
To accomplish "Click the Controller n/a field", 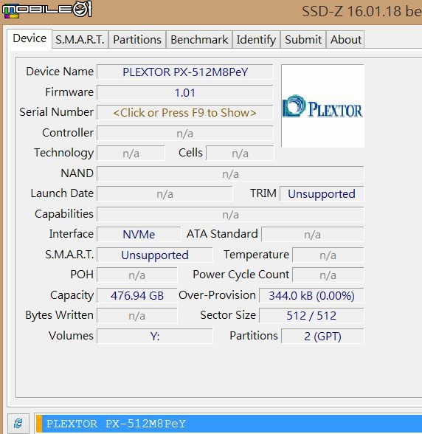I will (185, 134).
